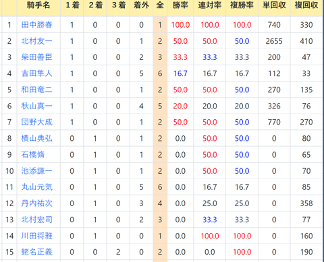The width and height of the screenshot is (324, 262).
Task: Open jockey link 丸山元気
Action: 37,187
